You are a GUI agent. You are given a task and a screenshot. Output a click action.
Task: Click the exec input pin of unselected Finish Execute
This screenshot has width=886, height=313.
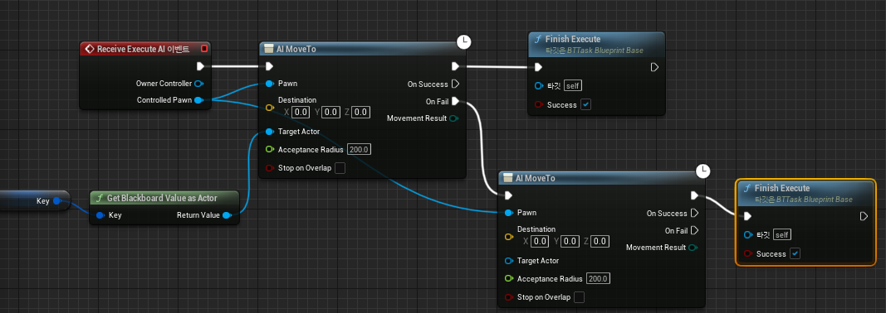539,67
